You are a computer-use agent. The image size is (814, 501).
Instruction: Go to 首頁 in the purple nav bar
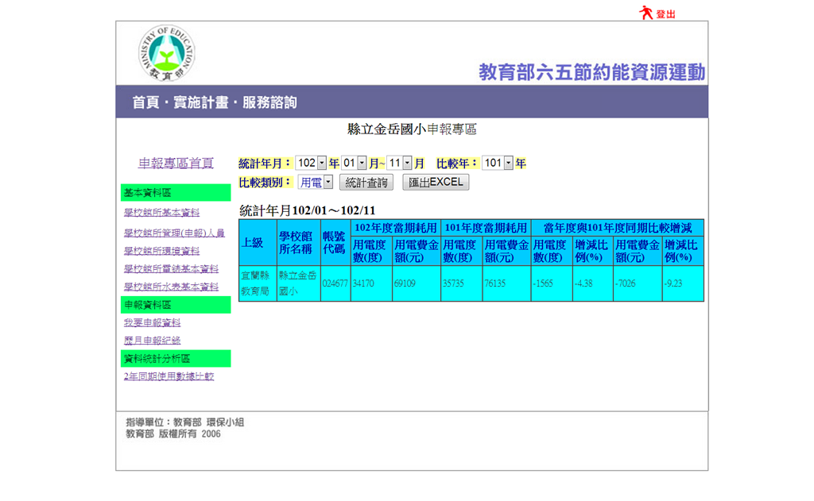[x=145, y=102]
